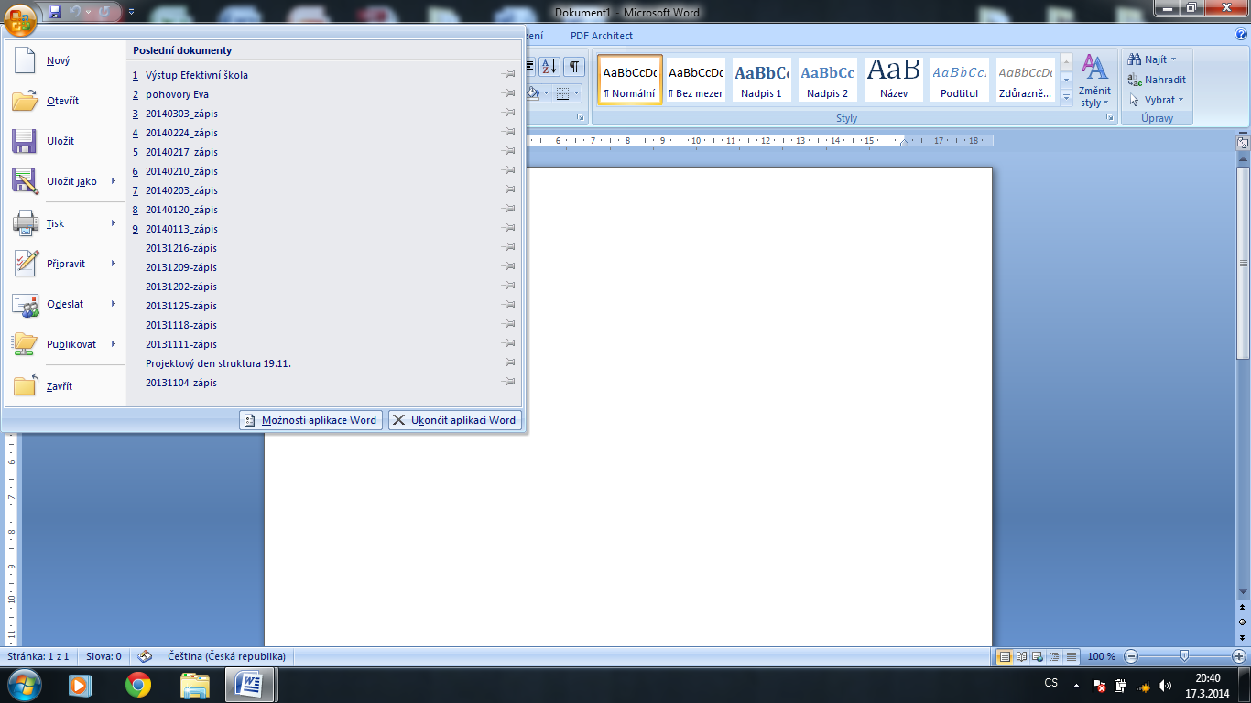This screenshot has height=703, width=1251.
Task: Switch to Print Layout view icon
Action: point(1004,656)
